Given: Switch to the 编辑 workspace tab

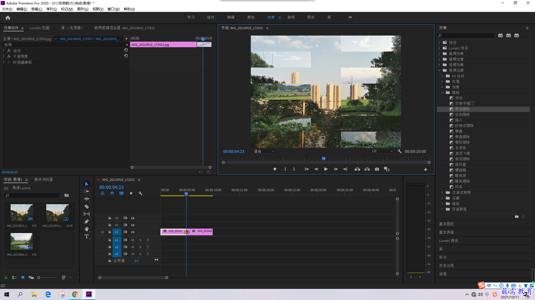Looking at the screenshot, I should pyautogui.click(x=231, y=17).
